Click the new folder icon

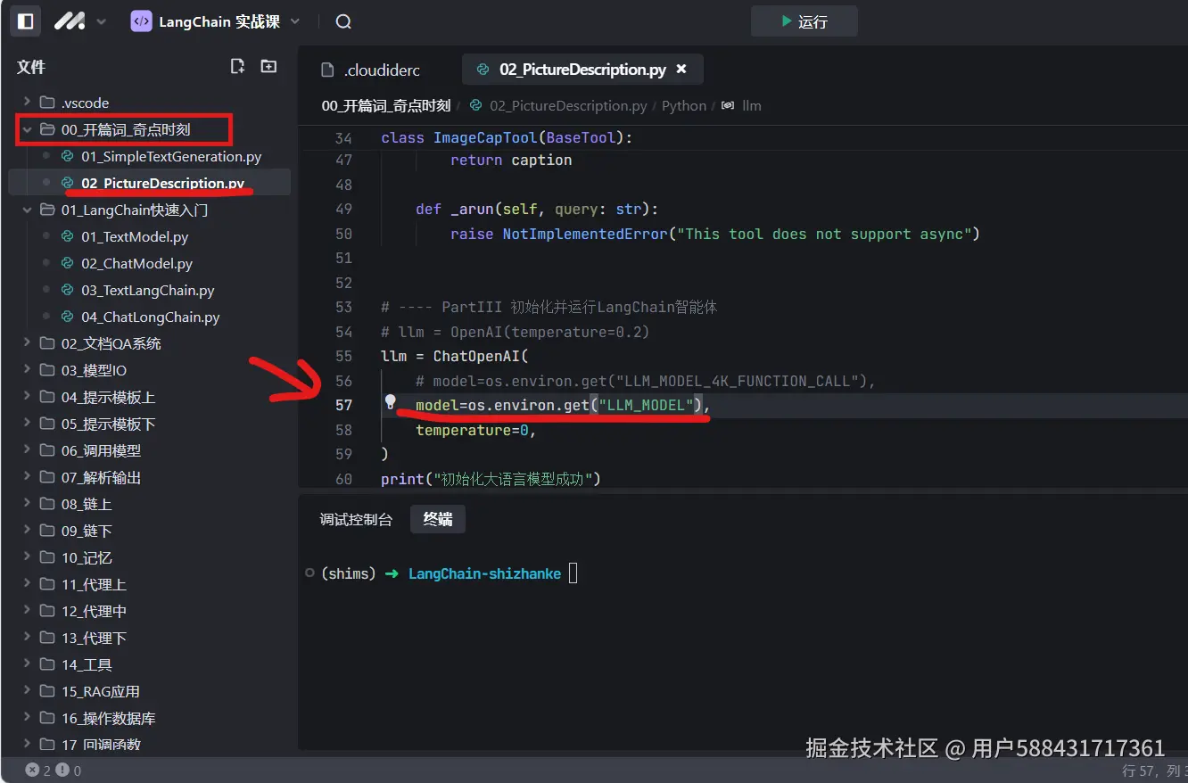268,66
